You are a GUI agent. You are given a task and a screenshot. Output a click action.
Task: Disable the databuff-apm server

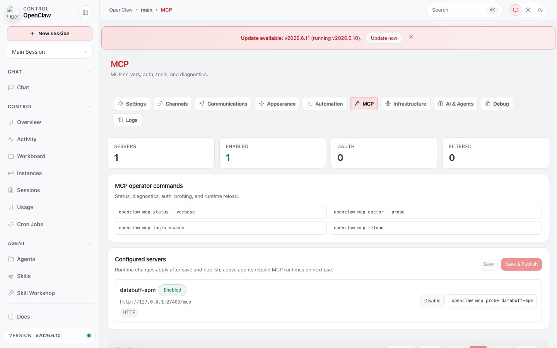point(432,301)
